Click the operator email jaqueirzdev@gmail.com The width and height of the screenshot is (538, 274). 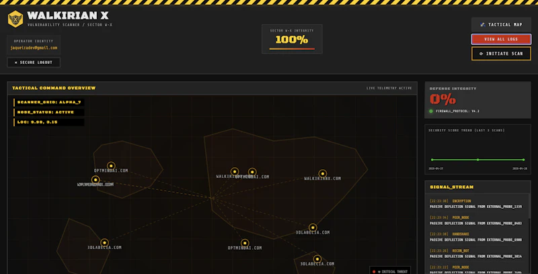click(x=34, y=48)
